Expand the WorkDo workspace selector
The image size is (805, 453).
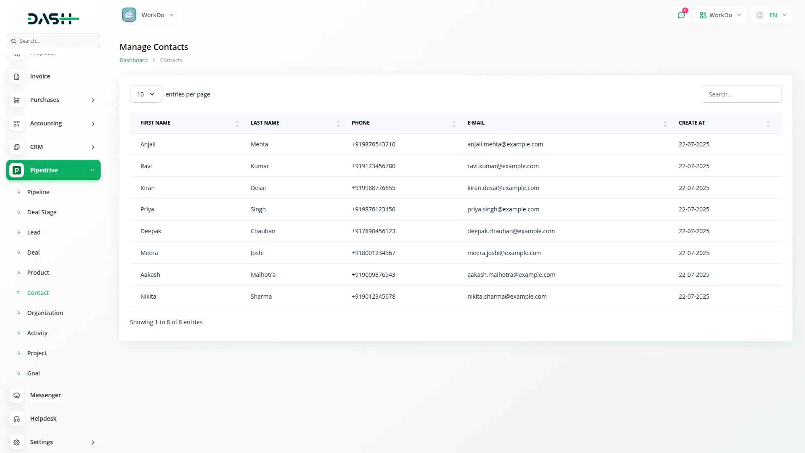pos(148,15)
